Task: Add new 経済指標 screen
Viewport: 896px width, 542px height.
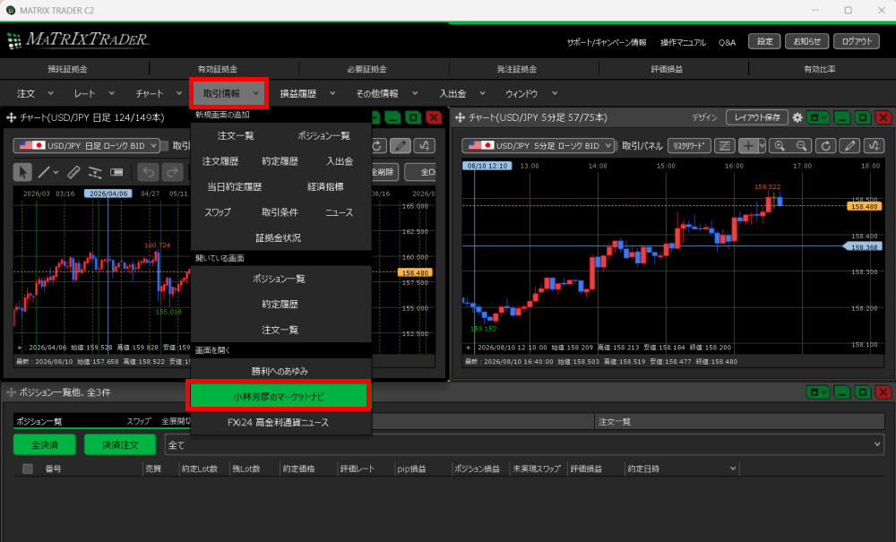Action: tap(325, 186)
